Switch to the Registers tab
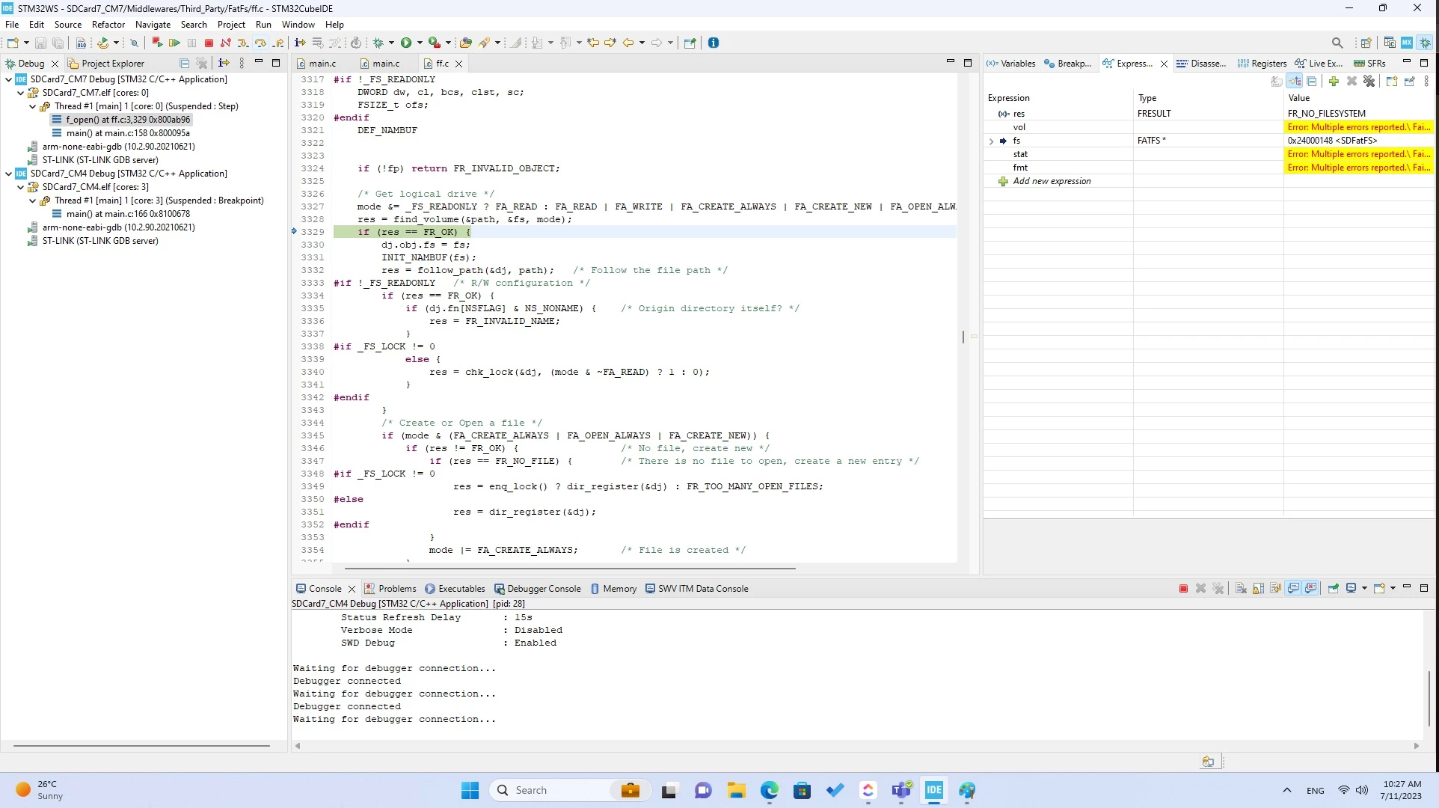The width and height of the screenshot is (1439, 808). (x=1262, y=64)
